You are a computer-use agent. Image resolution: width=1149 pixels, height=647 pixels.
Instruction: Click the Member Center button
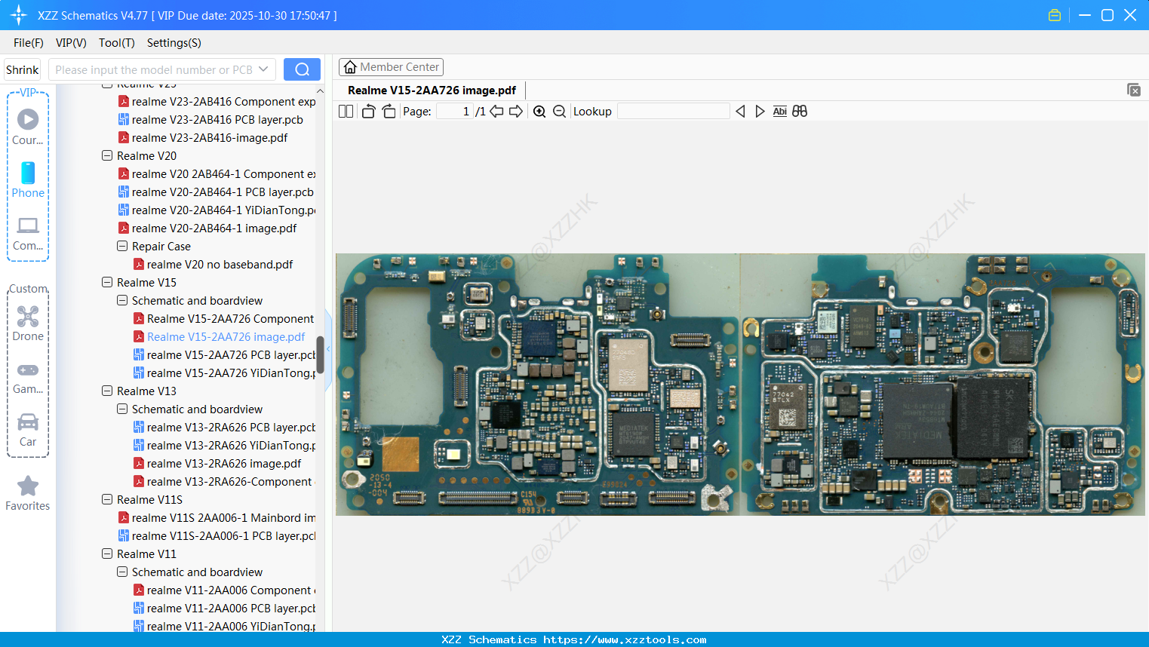tap(391, 67)
